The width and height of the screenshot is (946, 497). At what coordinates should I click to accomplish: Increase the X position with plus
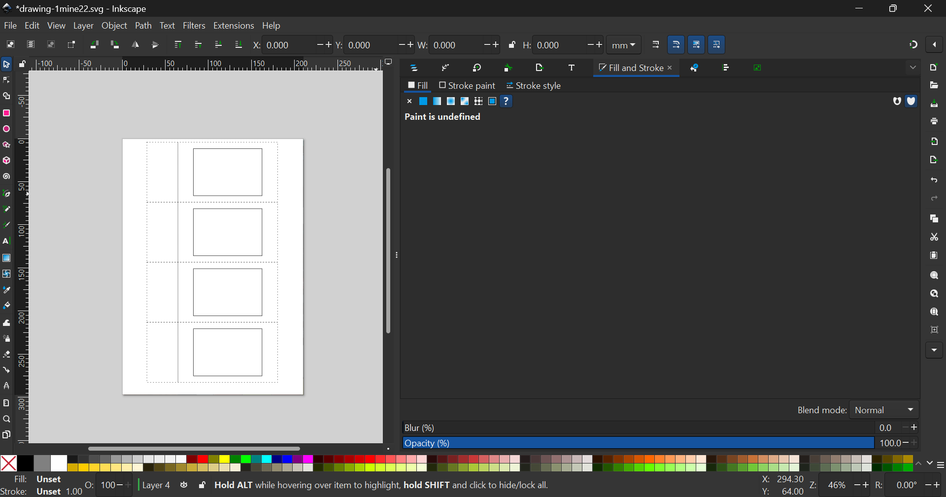click(328, 45)
